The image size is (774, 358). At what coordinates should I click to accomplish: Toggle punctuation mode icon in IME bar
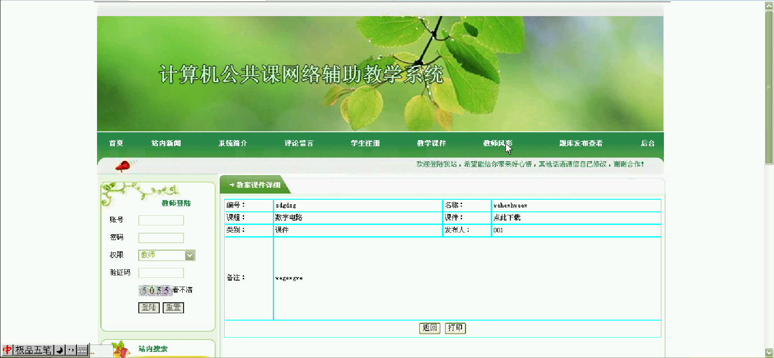(71, 350)
